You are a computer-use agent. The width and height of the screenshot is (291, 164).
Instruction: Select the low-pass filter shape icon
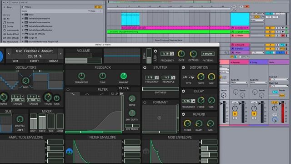tap(73, 94)
